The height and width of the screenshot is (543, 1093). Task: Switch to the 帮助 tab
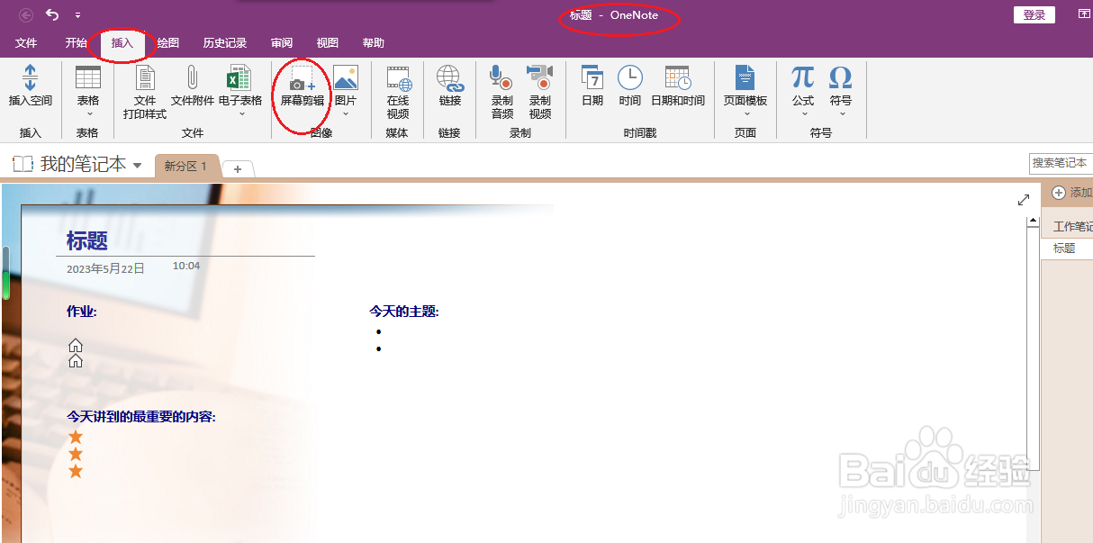tap(374, 43)
